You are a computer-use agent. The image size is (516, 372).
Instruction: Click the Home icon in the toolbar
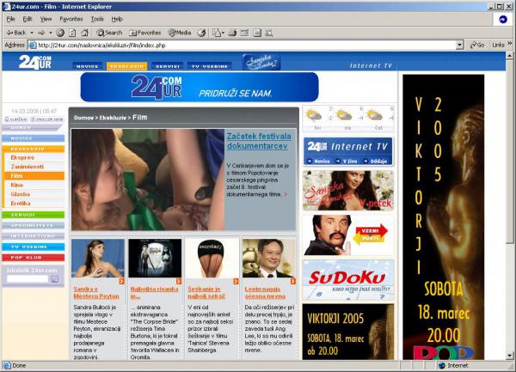click(85, 33)
